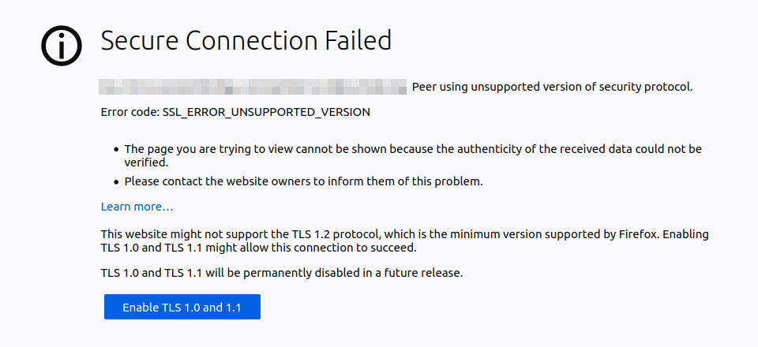
Task: Click the SSL_ERROR_UNSUPPORTED_VERSION code text
Action: [266, 112]
